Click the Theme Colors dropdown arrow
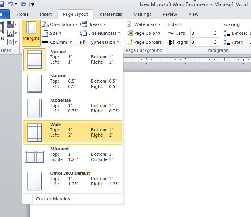Image resolution: width=251 pixels, height=217 pixels. point(16,24)
